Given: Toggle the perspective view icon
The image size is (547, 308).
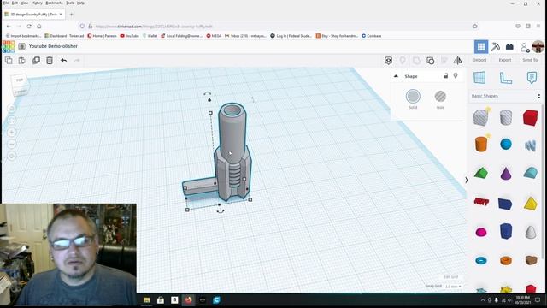Looking at the screenshot, I should [11, 156].
